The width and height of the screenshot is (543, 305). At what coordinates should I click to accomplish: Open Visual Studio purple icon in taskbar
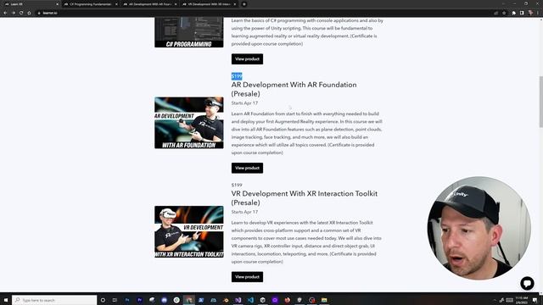pos(238,300)
